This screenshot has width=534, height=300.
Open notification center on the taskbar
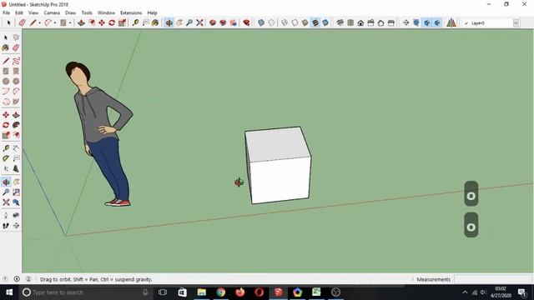pyautogui.click(x=522, y=292)
